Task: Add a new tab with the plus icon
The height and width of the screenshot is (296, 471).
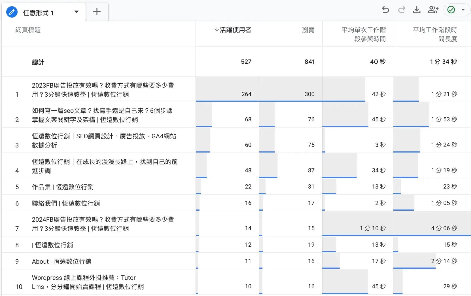Action: (x=97, y=12)
